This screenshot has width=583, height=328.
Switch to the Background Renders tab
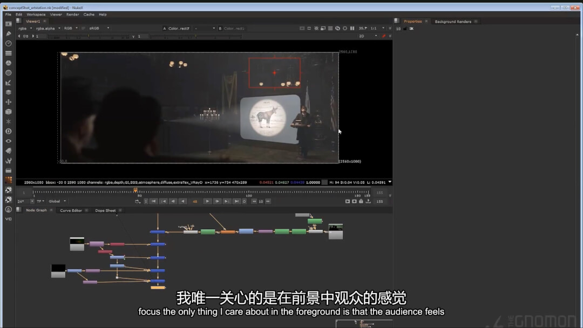(453, 22)
